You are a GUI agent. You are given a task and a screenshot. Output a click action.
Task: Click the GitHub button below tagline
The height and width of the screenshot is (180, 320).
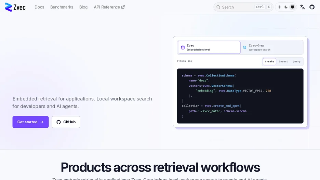[66, 122]
